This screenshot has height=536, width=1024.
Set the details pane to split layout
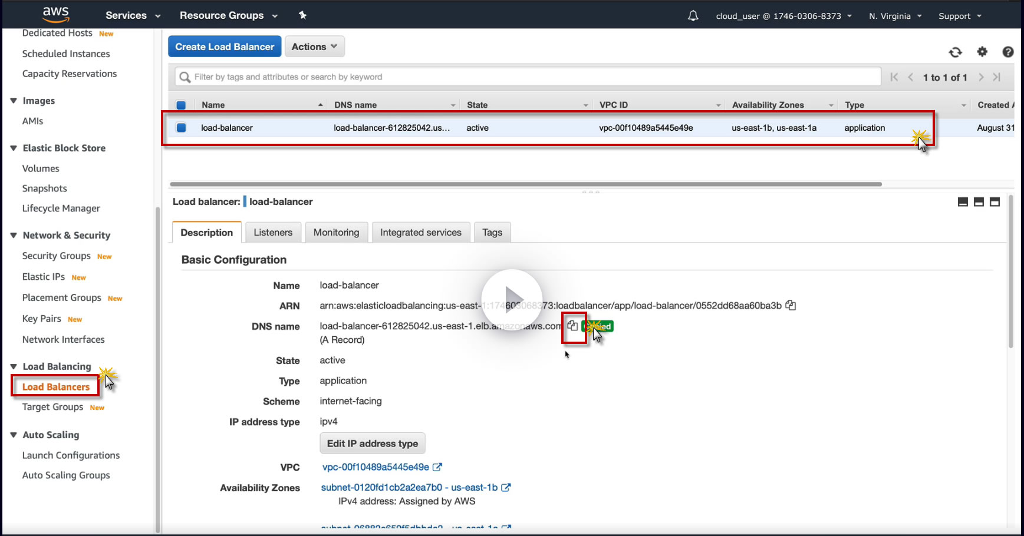979,202
